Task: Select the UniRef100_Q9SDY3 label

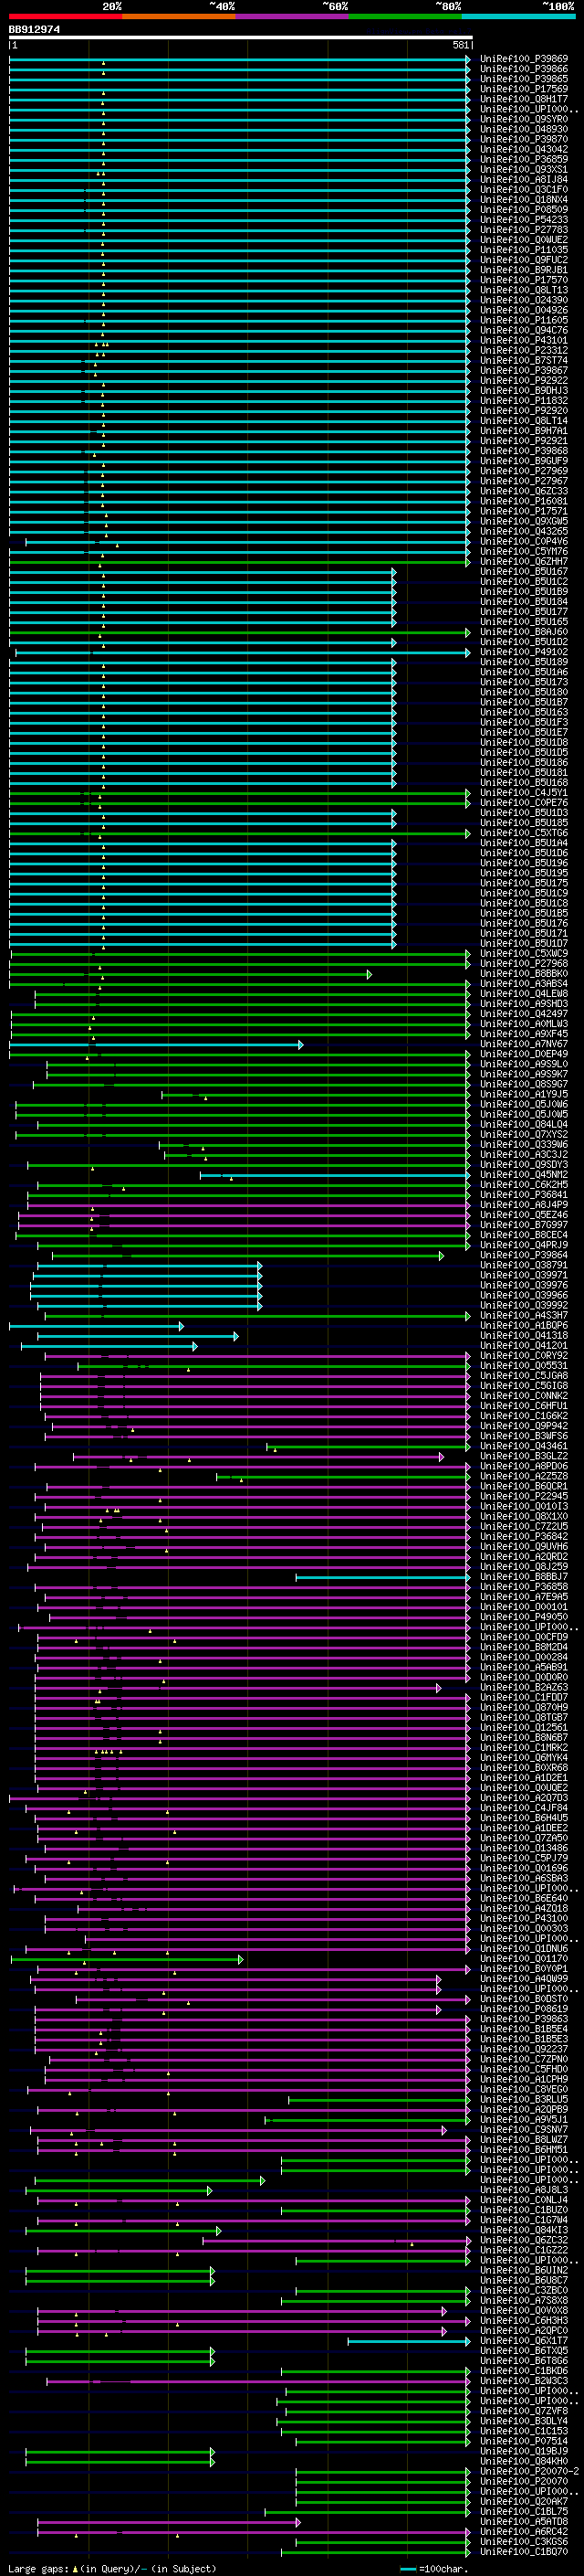Action: [x=524, y=1165]
